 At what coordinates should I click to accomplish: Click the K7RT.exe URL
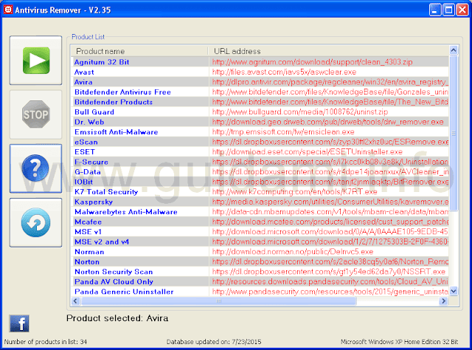click(294, 192)
